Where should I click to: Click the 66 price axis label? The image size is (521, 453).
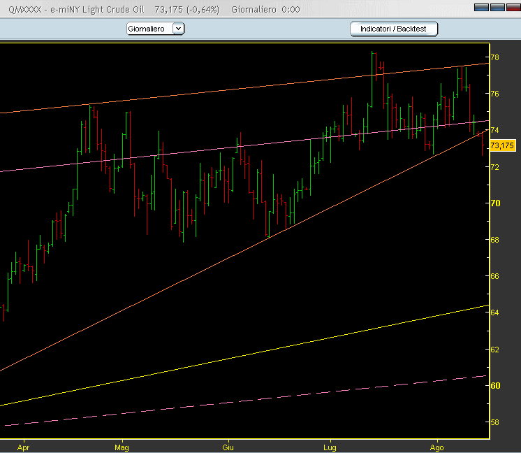[494, 275]
